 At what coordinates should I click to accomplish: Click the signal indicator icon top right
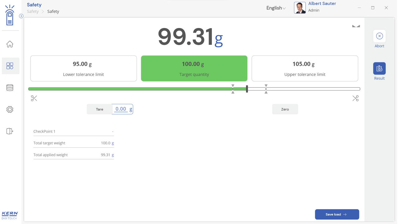356,26
